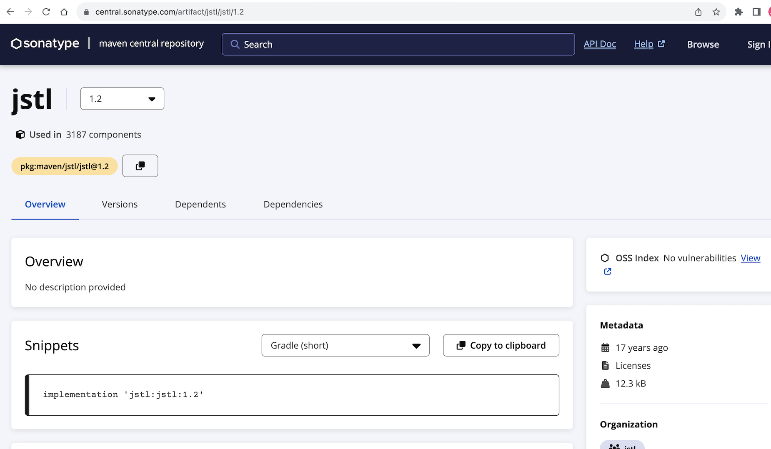Click the calendar icon next to 17 years ago
771x449 pixels.
point(605,347)
